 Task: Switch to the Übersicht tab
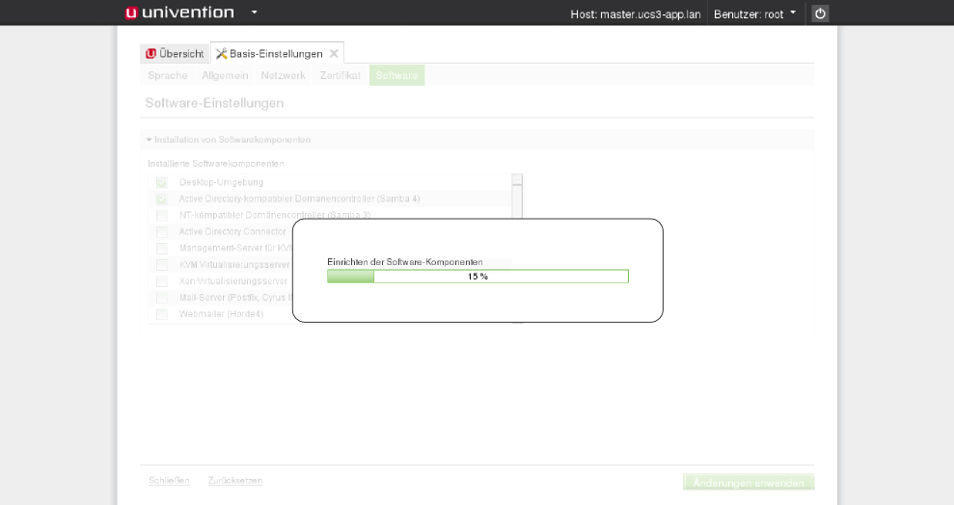pos(175,54)
